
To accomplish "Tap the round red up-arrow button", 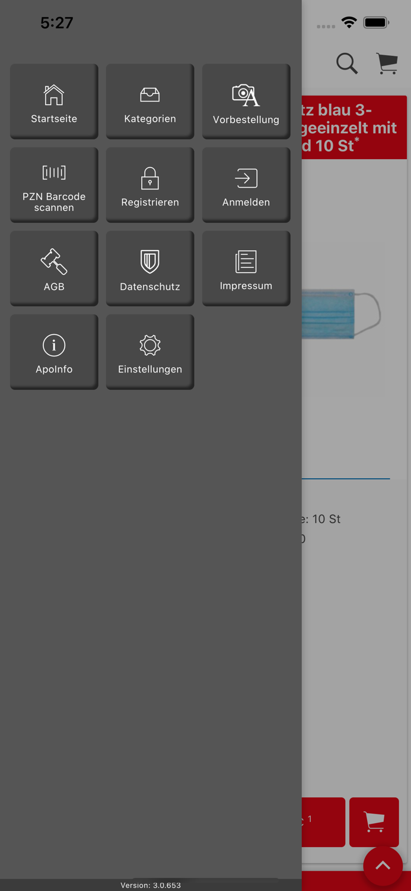I will [x=383, y=867].
